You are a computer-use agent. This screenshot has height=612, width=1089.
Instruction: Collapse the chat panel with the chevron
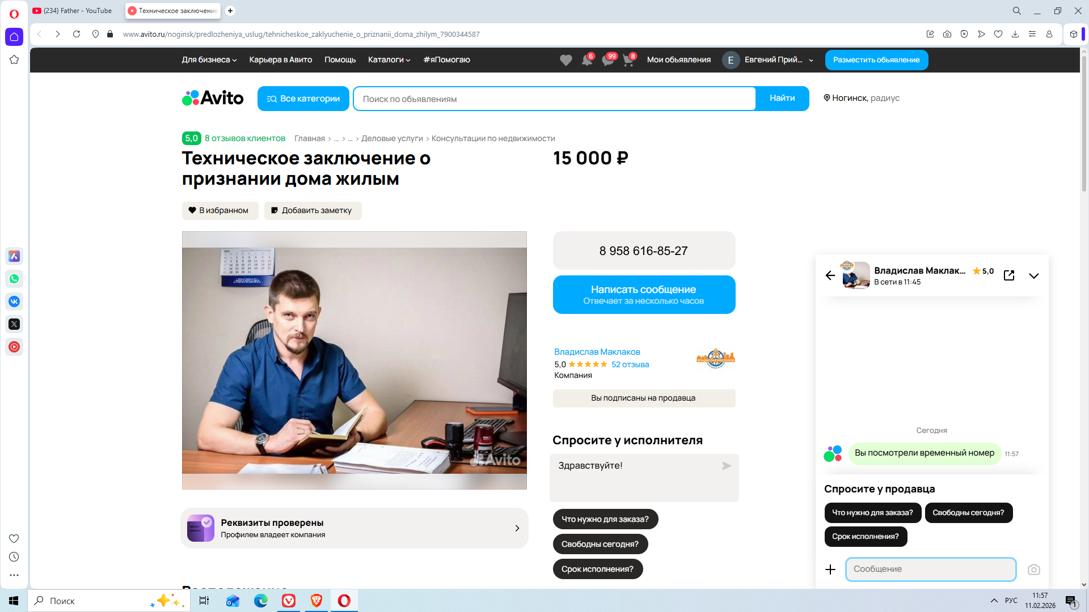click(x=1033, y=276)
